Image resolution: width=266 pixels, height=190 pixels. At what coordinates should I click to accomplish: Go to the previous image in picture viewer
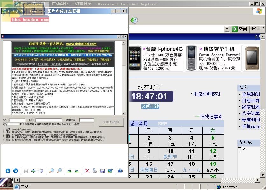8,171
